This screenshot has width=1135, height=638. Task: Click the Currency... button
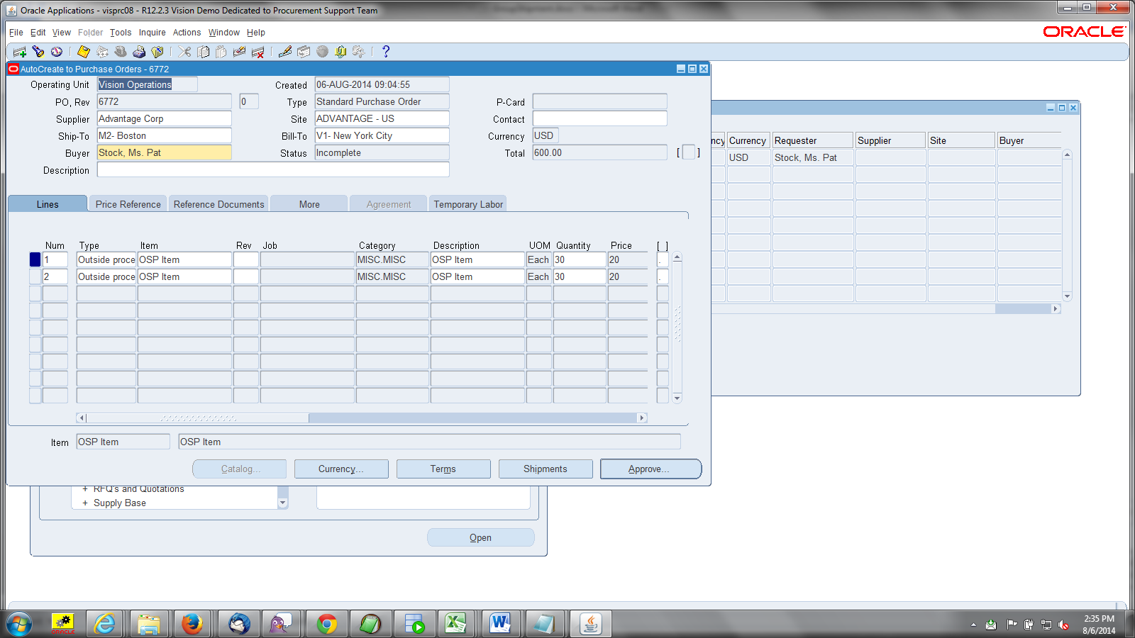pyautogui.click(x=341, y=469)
